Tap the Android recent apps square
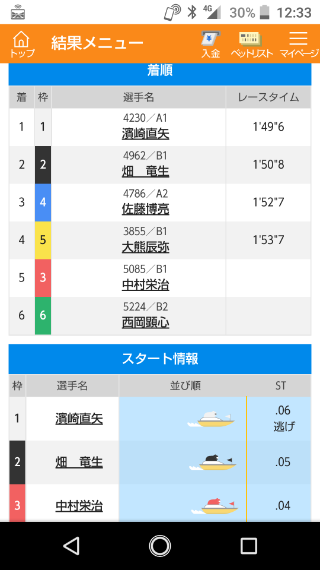The height and width of the screenshot is (570, 320). 249,546
